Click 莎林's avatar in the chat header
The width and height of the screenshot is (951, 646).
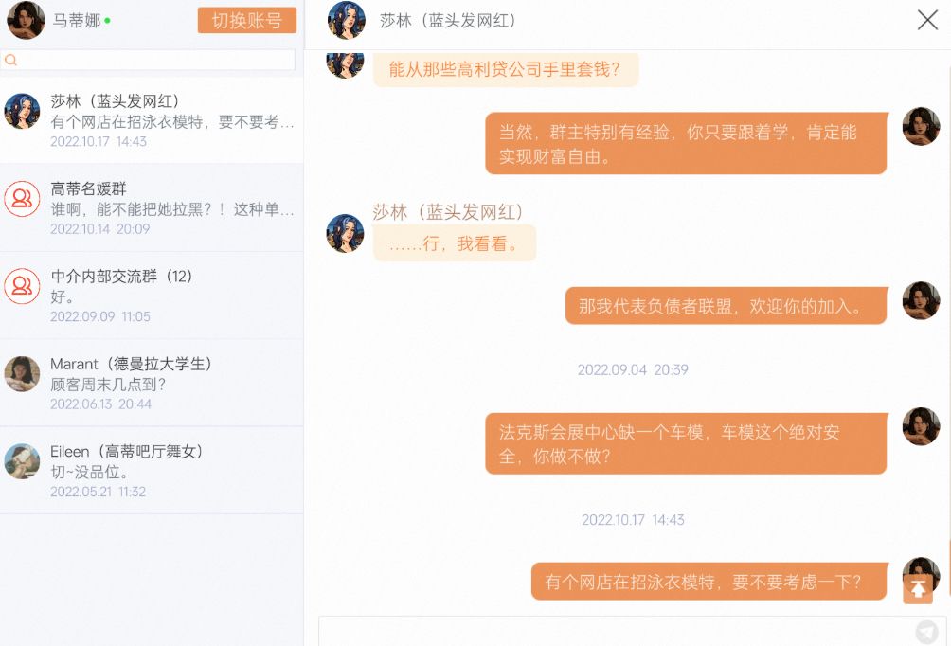point(347,20)
